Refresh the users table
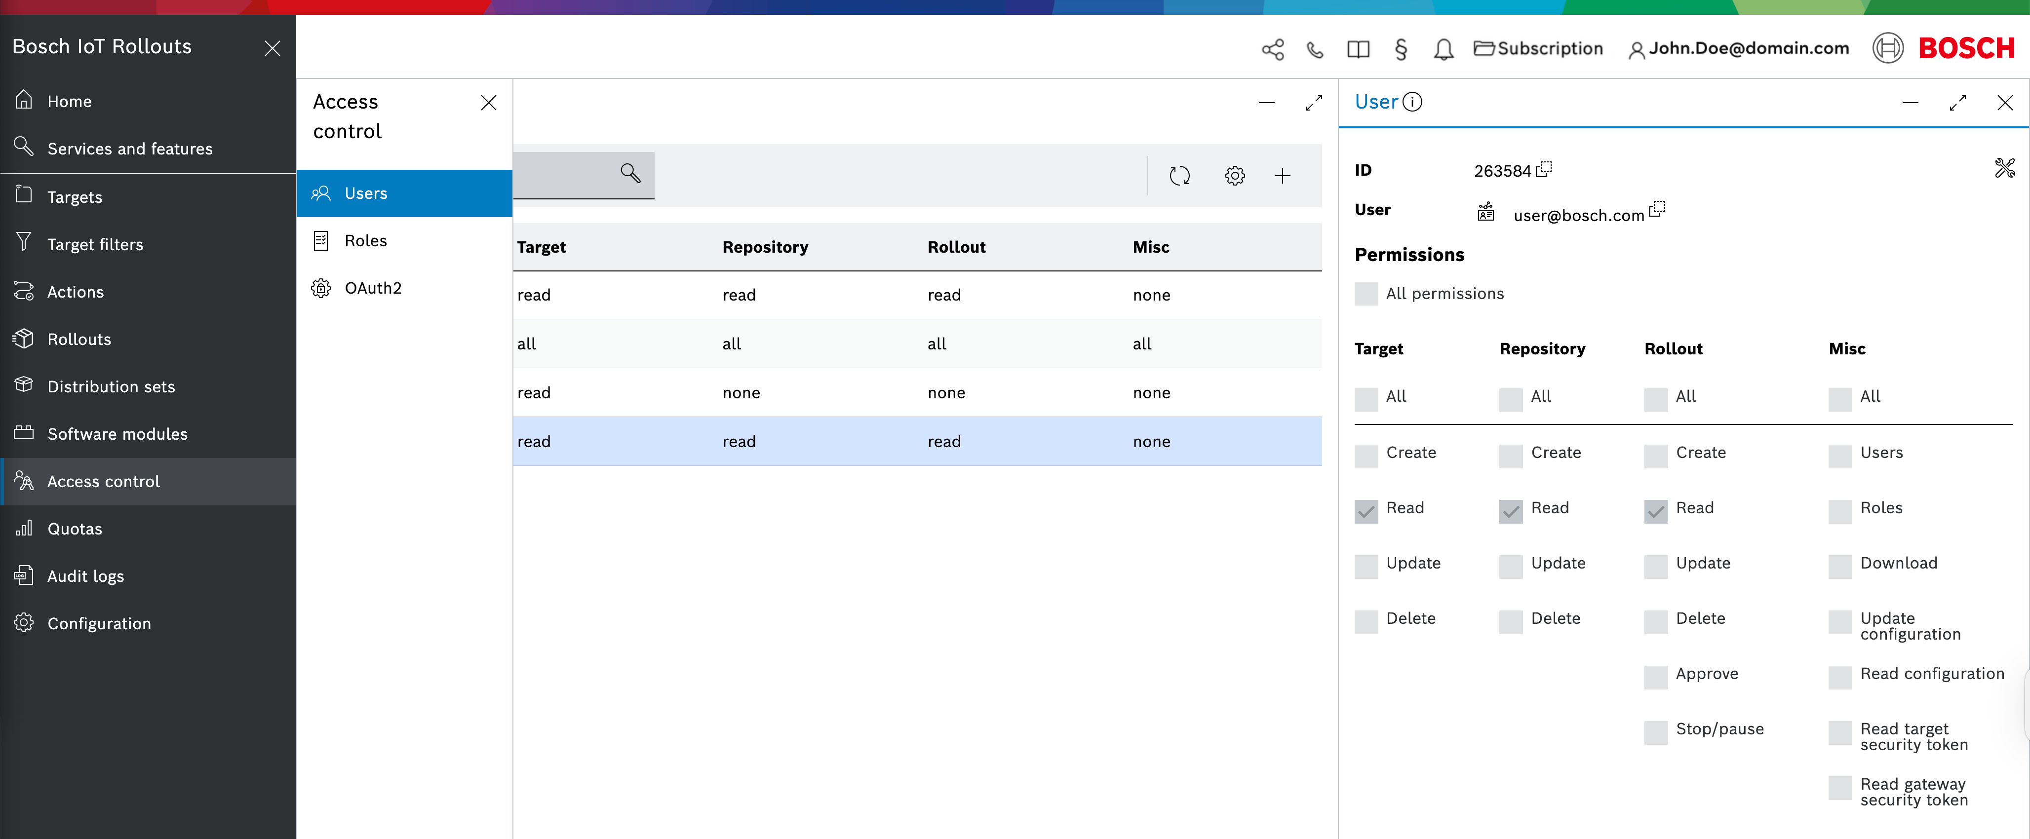This screenshot has height=839, width=2030. click(x=1179, y=176)
